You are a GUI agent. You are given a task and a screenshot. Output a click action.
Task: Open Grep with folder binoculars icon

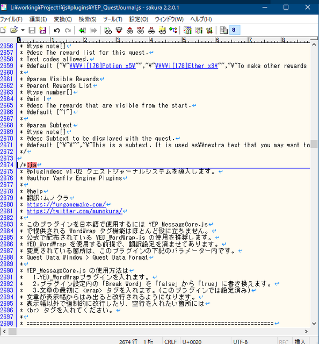(162, 30)
